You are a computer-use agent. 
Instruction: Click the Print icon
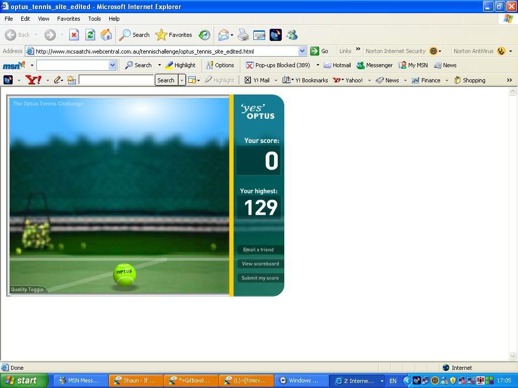pos(243,35)
